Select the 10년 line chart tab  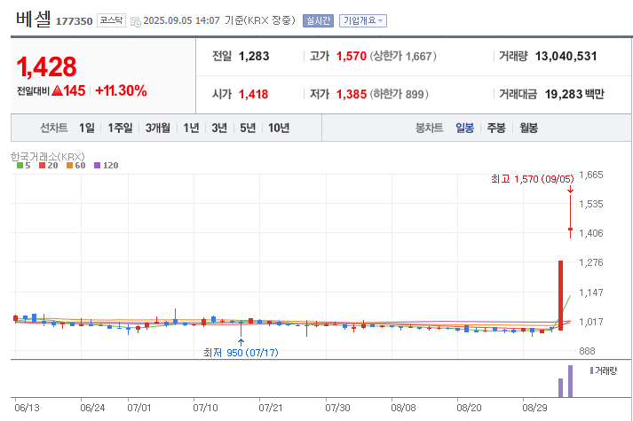279,129
